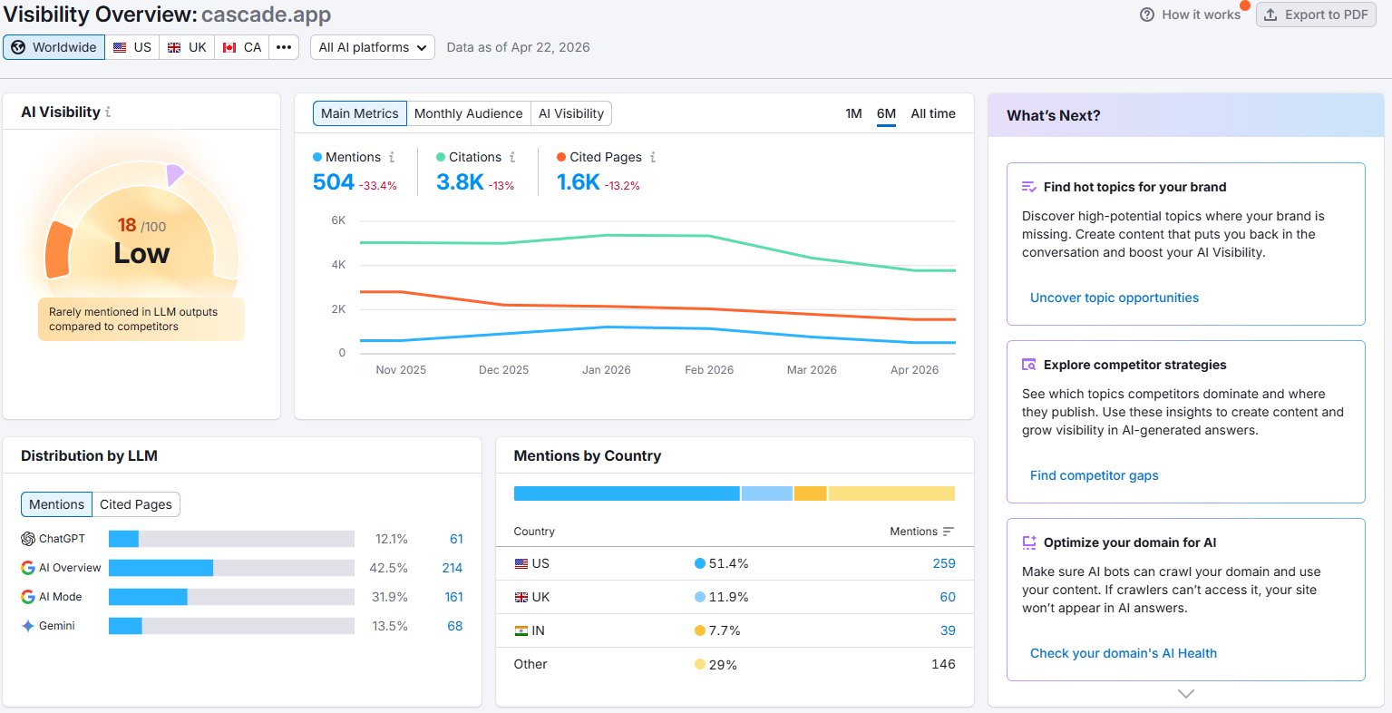The image size is (1392, 713).
Task: Click the Other row mentions value 146
Action: point(943,664)
